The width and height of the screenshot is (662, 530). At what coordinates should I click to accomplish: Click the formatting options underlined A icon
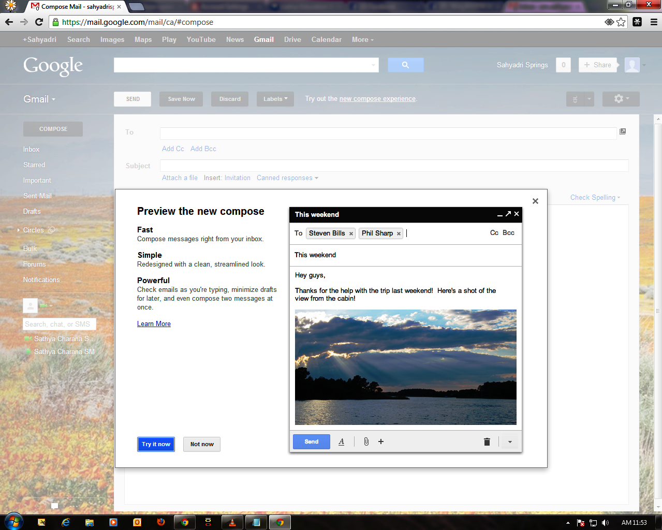(x=342, y=441)
